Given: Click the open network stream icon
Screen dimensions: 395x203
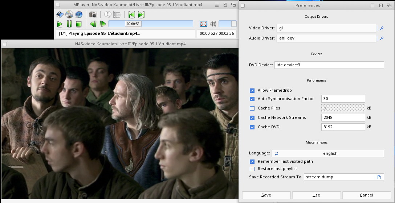Looking at the screenshot, I should (79, 14).
